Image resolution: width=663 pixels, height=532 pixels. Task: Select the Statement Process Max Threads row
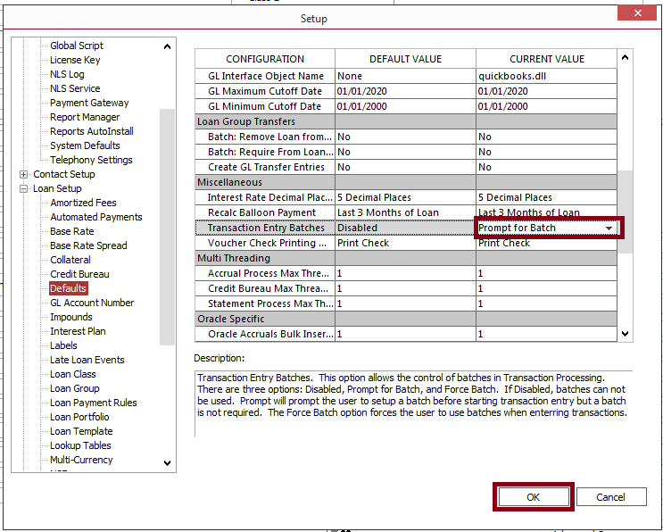pyautogui.click(x=406, y=304)
